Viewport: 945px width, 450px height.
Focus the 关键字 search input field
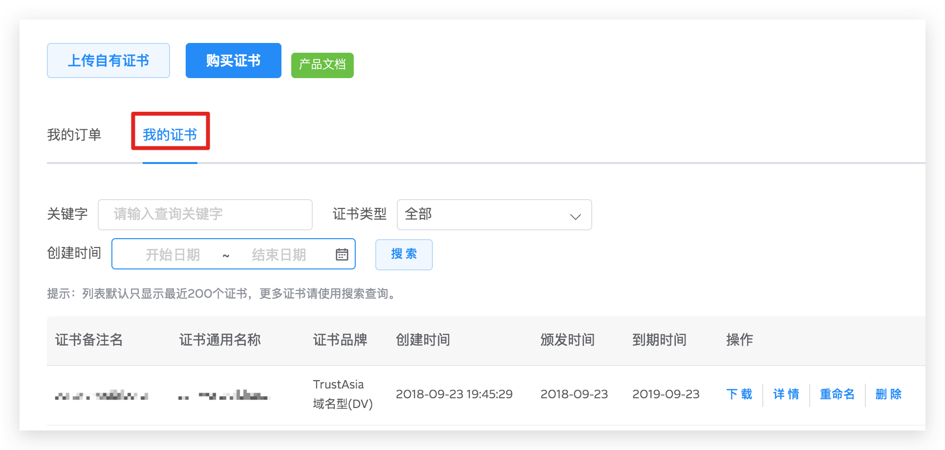point(205,215)
